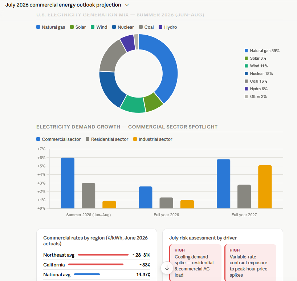Open the Variable-rate contract exposure card
This screenshot has height=281, width=297.
pyautogui.click(x=251, y=262)
